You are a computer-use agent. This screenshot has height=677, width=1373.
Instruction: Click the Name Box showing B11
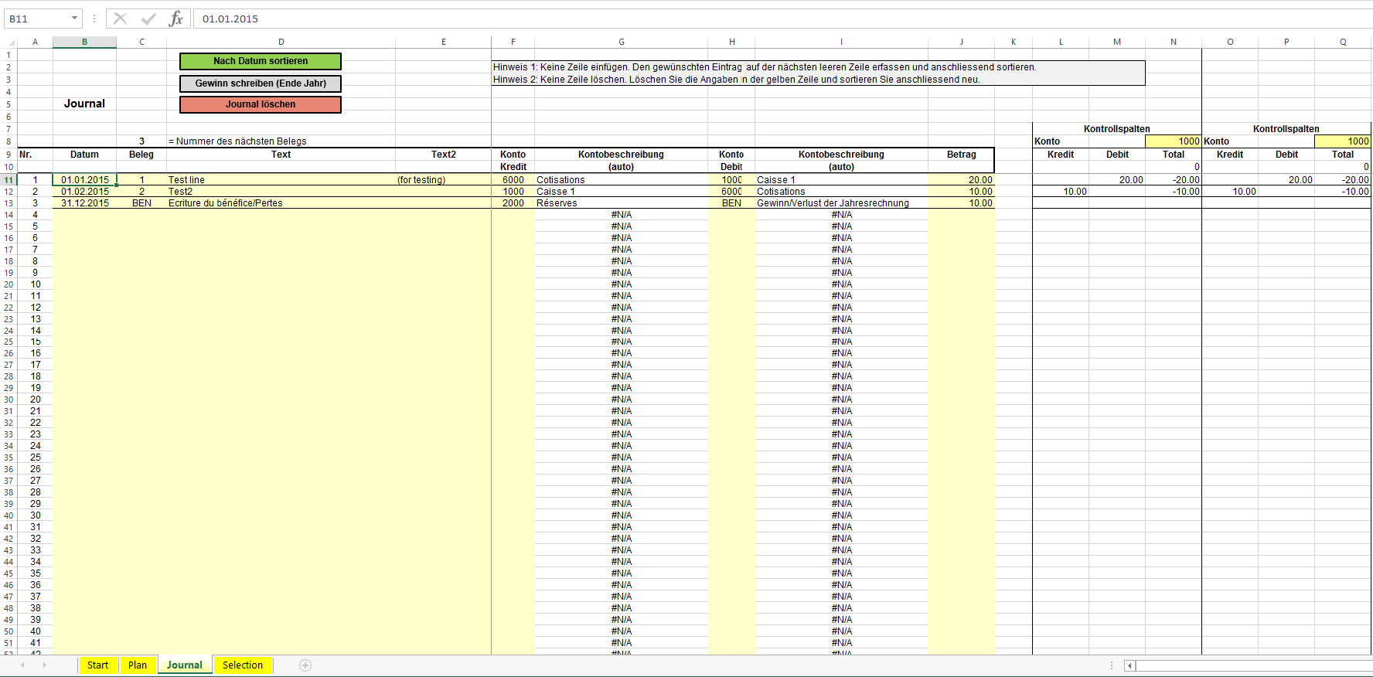38,19
